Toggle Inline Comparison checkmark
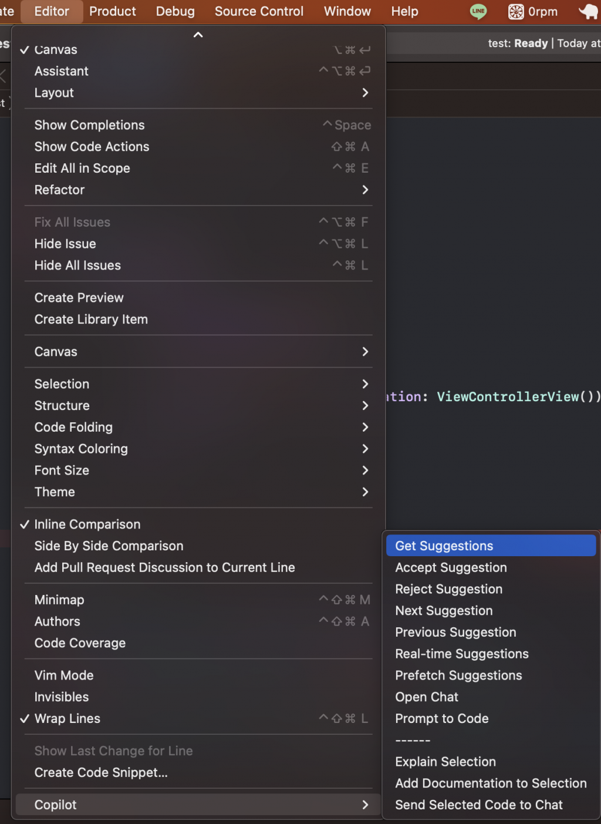601x824 pixels. coord(87,524)
